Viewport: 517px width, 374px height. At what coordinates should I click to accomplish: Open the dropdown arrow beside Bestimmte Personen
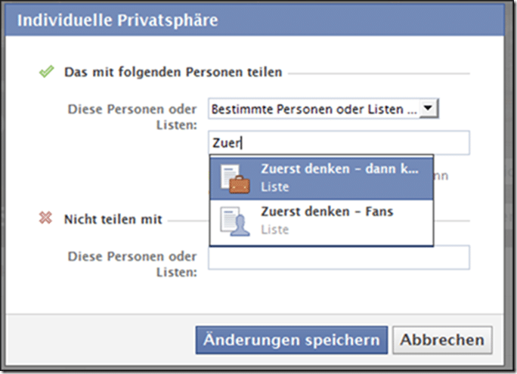(x=428, y=108)
